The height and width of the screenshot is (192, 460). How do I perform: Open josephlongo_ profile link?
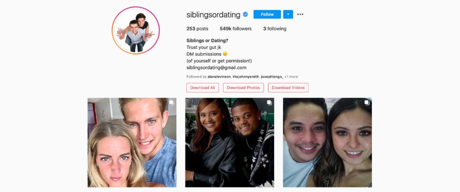tap(272, 76)
